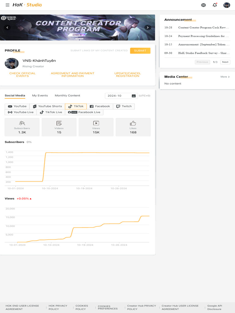Screen dimensions: 235x313
Task: Click the profile picture of VNS-KhánhTuyên
Action: click(12, 63)
